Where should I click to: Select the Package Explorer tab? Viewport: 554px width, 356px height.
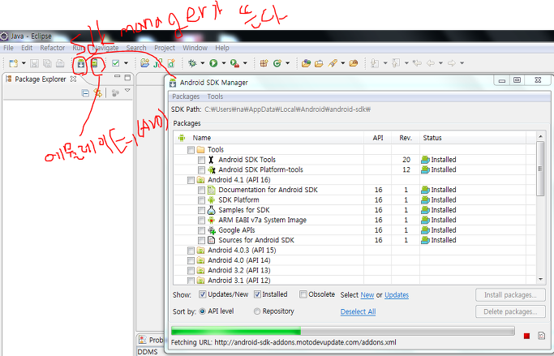click(40, 79)
